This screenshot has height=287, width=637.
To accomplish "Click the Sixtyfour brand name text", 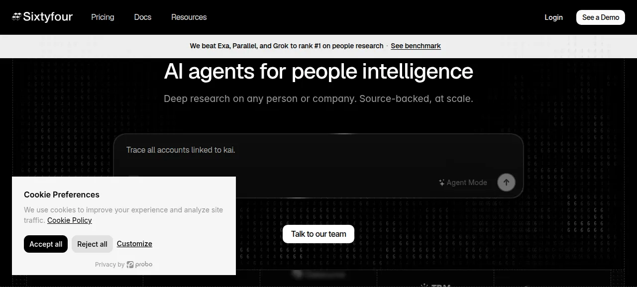I will [x=48, y=17].
